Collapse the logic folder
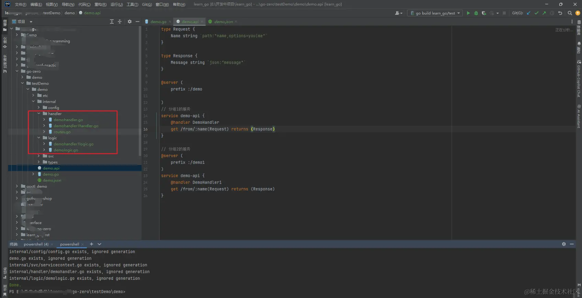Viewport: 582px width, 298px height. coord(39,138)
